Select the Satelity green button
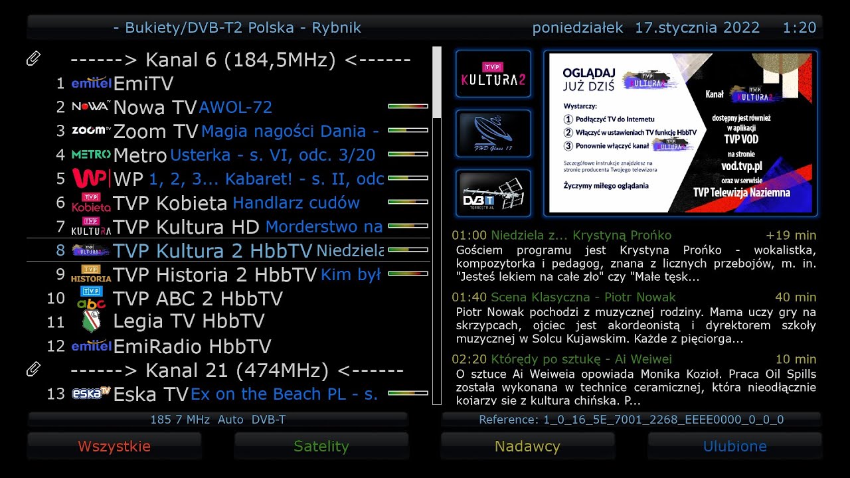Viewport: 850px width, 478px height. 321,446
